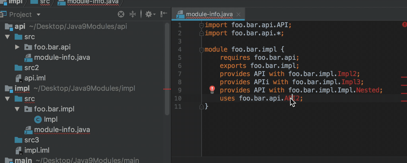Click API2 in the uses statement
Screen dimensions: 407x163
click(292, 98)
